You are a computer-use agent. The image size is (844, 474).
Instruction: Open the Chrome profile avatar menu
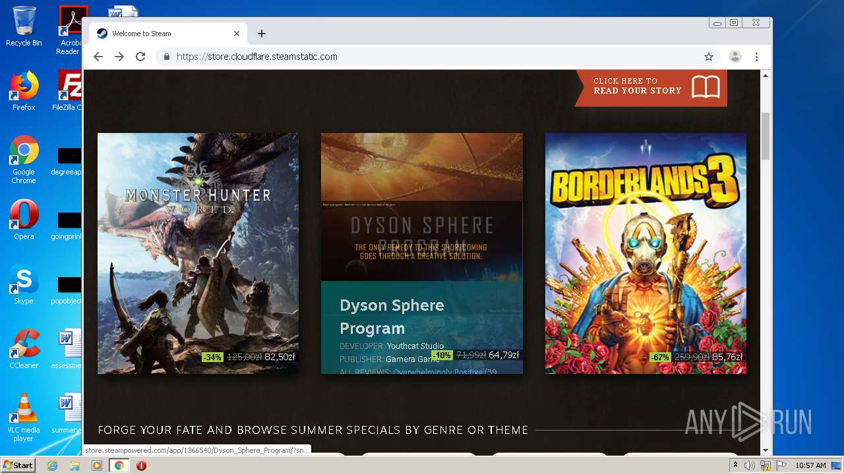(735, 57)
